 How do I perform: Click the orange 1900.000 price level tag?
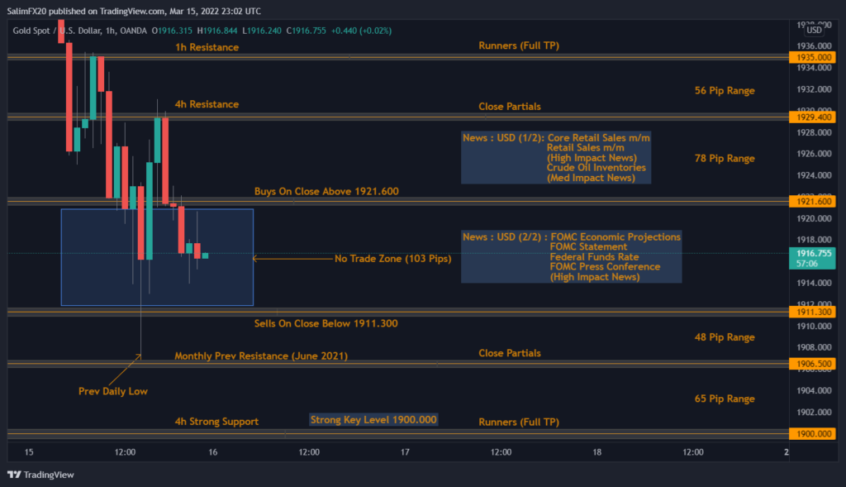(x=813, y=433)
